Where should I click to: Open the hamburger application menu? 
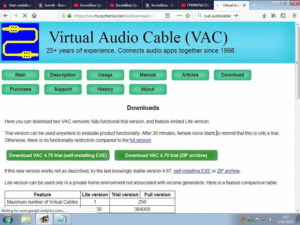[x=294, y=16]
